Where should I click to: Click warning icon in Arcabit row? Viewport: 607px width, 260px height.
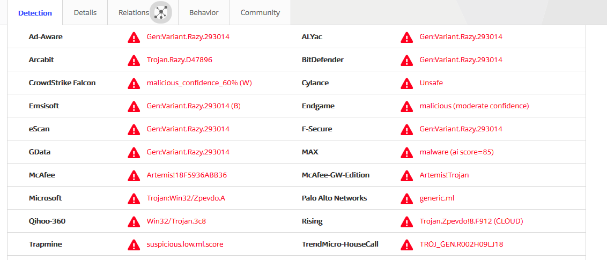(x=134, y=60)
